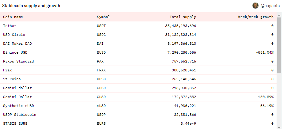The image size is (283, 129).
Task: Select the PAX symbol cell
Action: tap(100, 61)
